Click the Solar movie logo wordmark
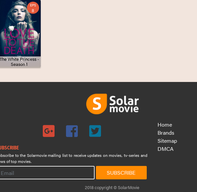Viewport: 197px width, 192px height. click(x=124, y=104)
